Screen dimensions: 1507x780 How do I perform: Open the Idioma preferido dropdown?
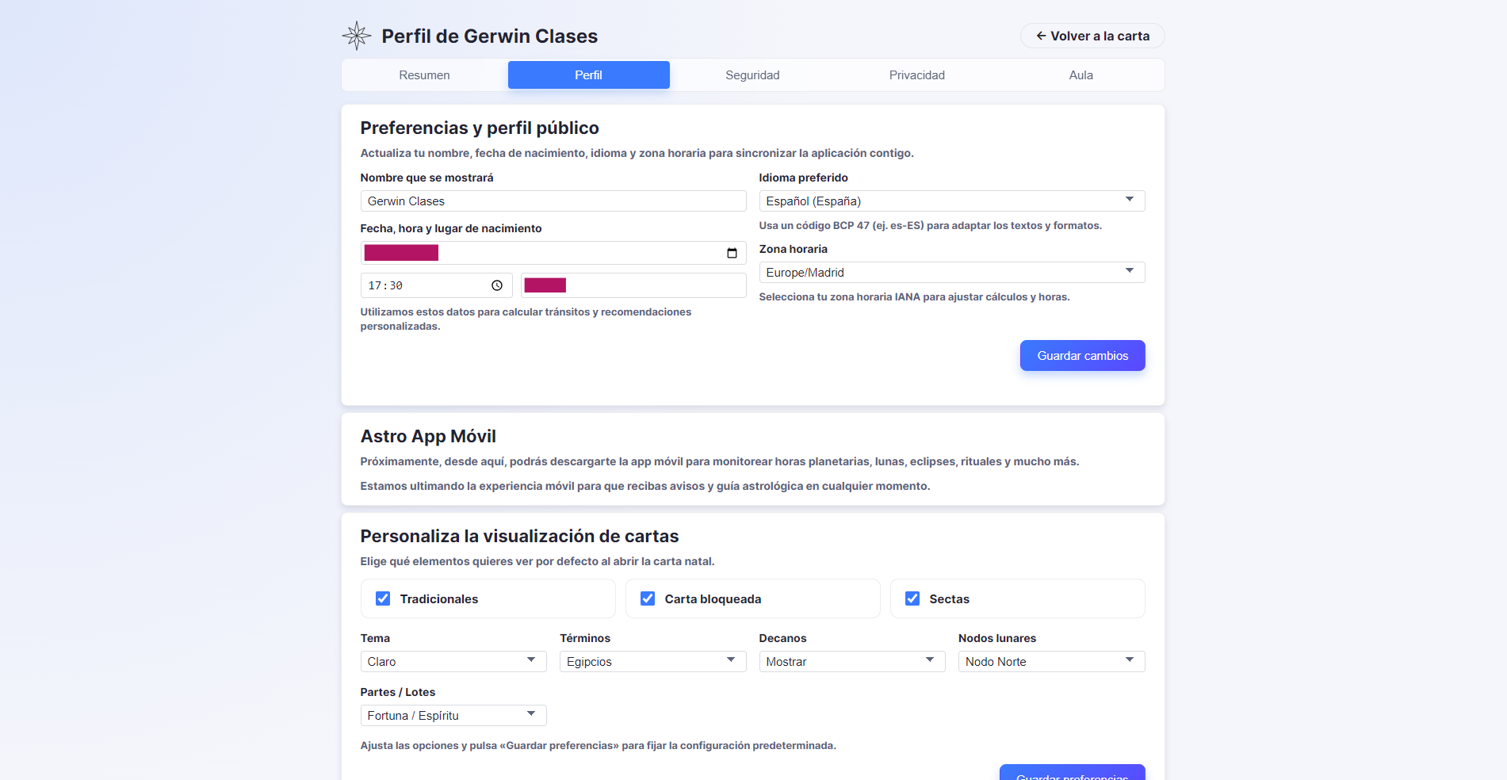951,201
